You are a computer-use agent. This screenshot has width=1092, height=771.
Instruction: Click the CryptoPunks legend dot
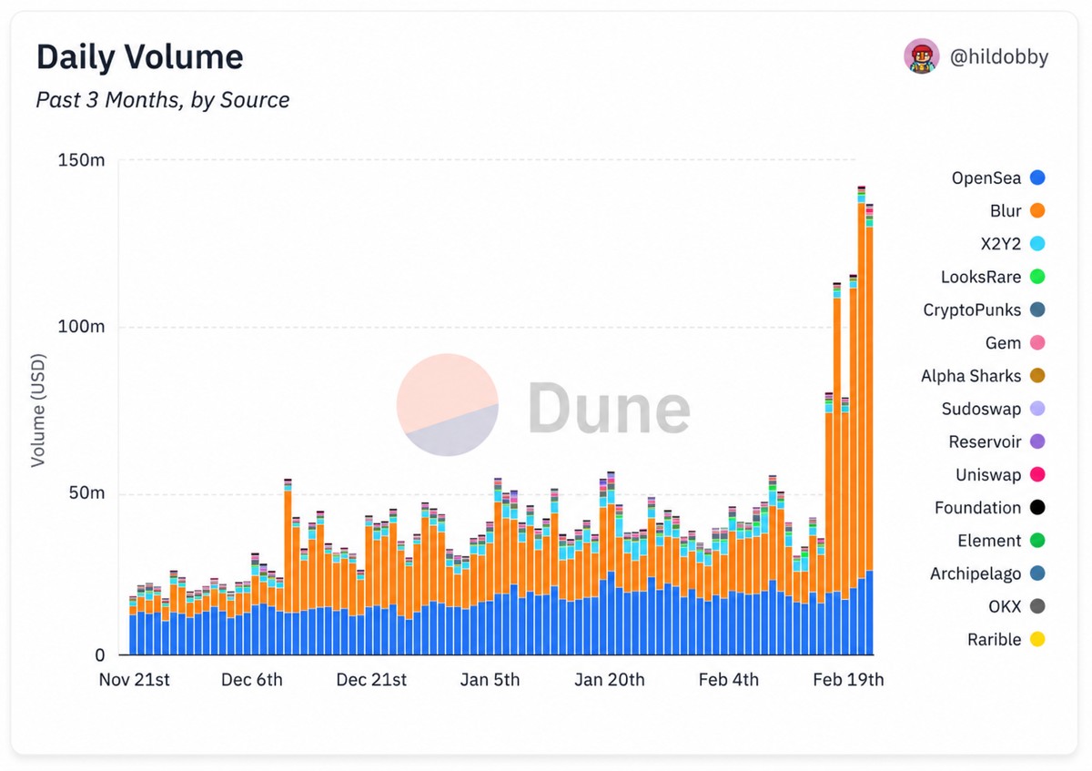click(x=1037, y=309)
